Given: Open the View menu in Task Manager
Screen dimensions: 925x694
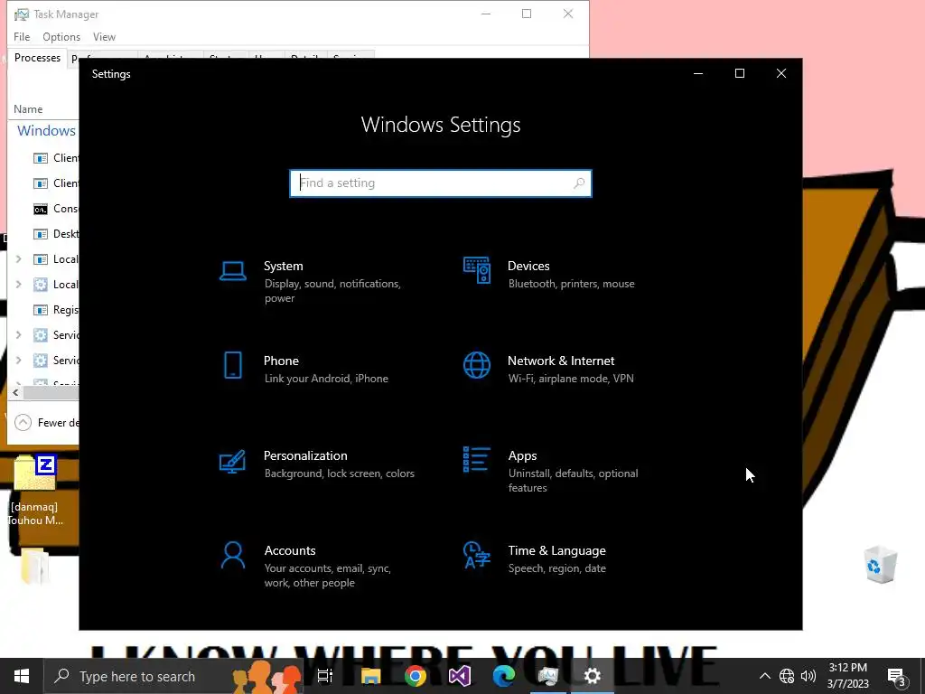Looking at the screenshot, I should coord(104,36).
